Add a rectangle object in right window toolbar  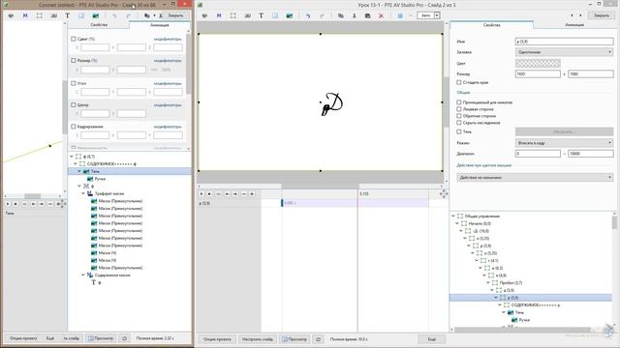click(275, 15)
